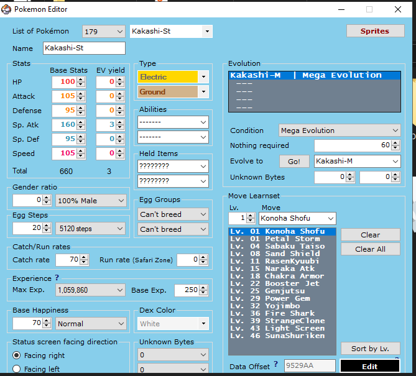Click the Experience help question mark
The width and height of the screenshot is (416, 376).
coord(57,278)
